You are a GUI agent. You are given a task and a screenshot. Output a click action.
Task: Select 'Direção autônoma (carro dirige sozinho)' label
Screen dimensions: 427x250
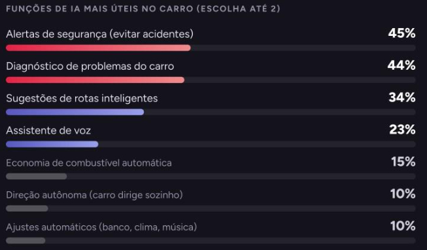pyautogui.click(x=94, y=195)
